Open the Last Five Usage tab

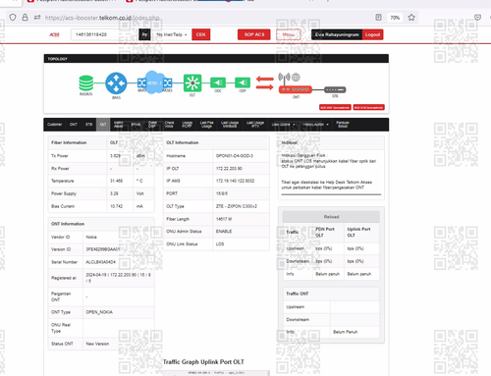pos(206,125)
